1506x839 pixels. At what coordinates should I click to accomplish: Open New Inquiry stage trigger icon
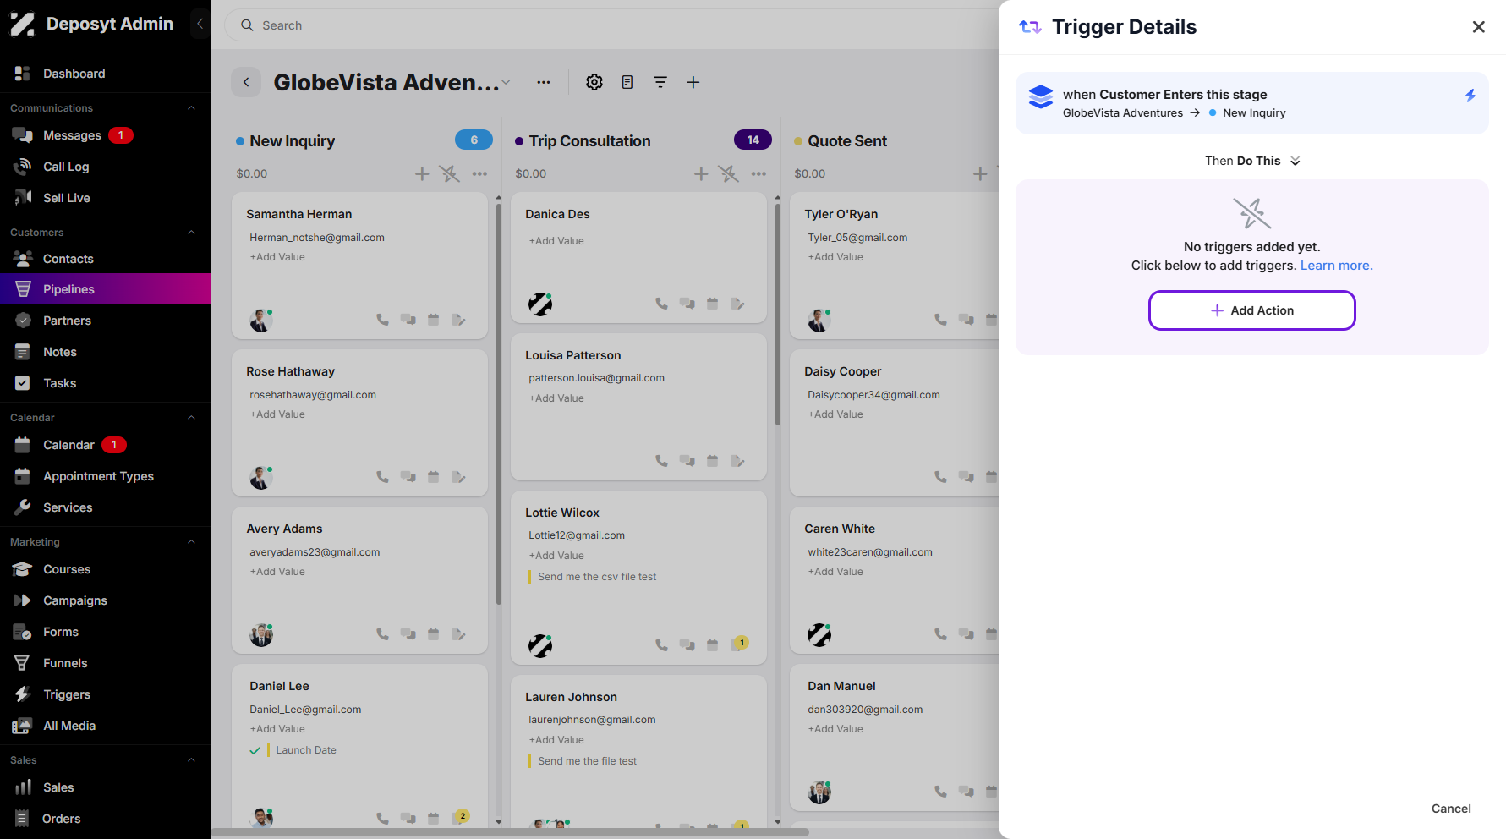pyautogui.click(x=450, y=173)
